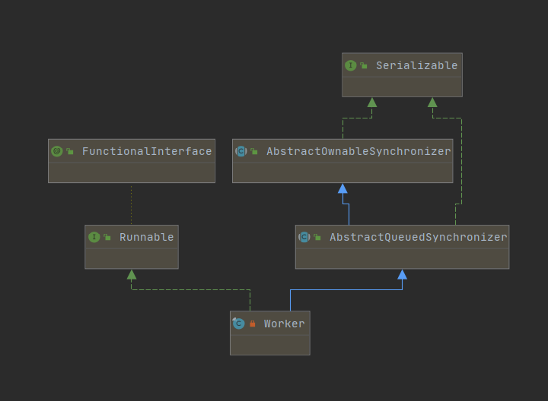Click the abstract class icon on AbstractQueuedSynchronizer
Image resolution: width=548 pixels, height=401 pixels.
coord(304,237)
